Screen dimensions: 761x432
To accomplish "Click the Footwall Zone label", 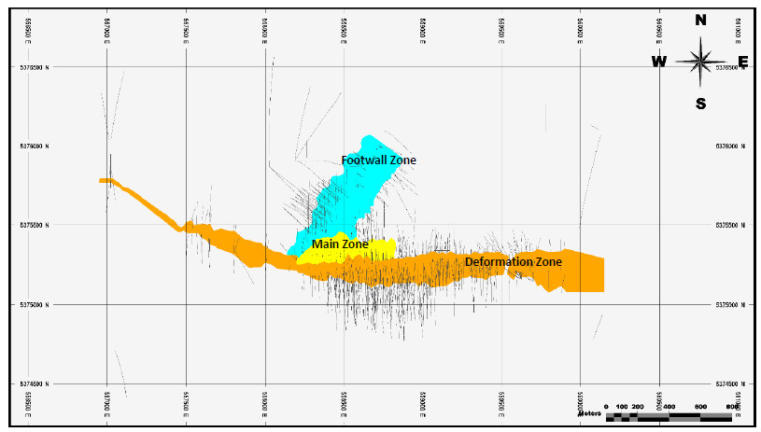I will click(x=378, y=160).
